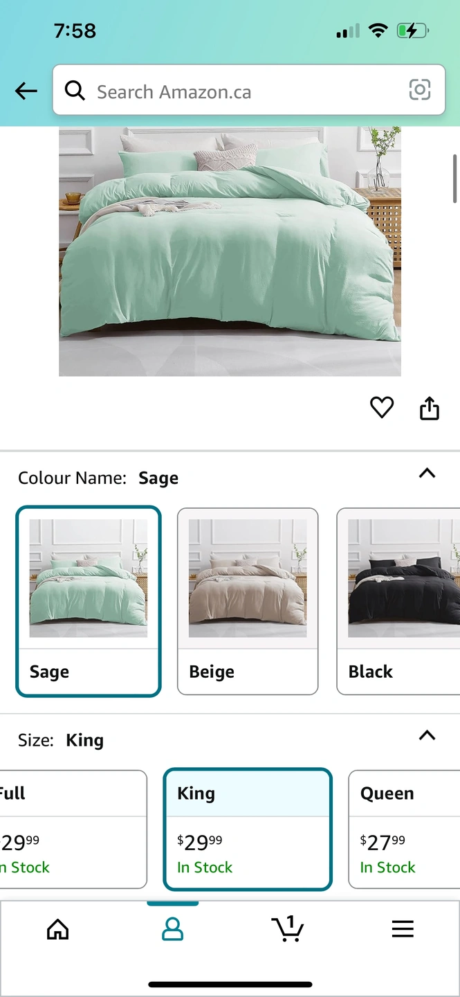This screenshot has width=460, height=997.
Task: Select King size $29.99 option
Action: click(248, 829)
